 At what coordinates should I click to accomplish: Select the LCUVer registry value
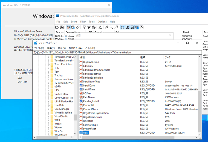coord(87,93)
